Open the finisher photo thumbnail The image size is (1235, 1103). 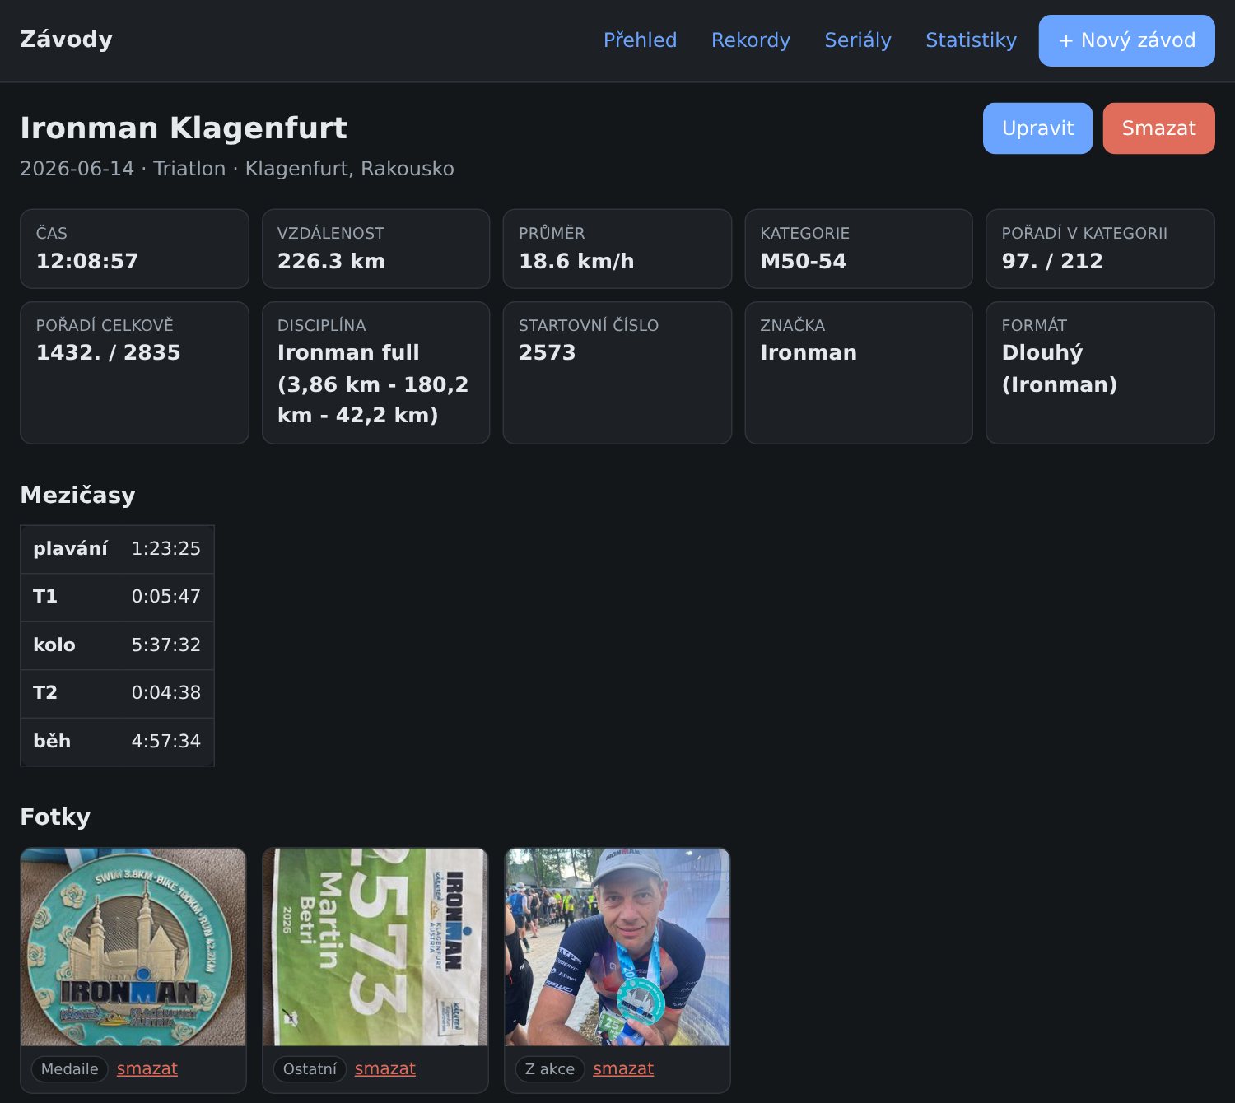(x=617, y=947)
